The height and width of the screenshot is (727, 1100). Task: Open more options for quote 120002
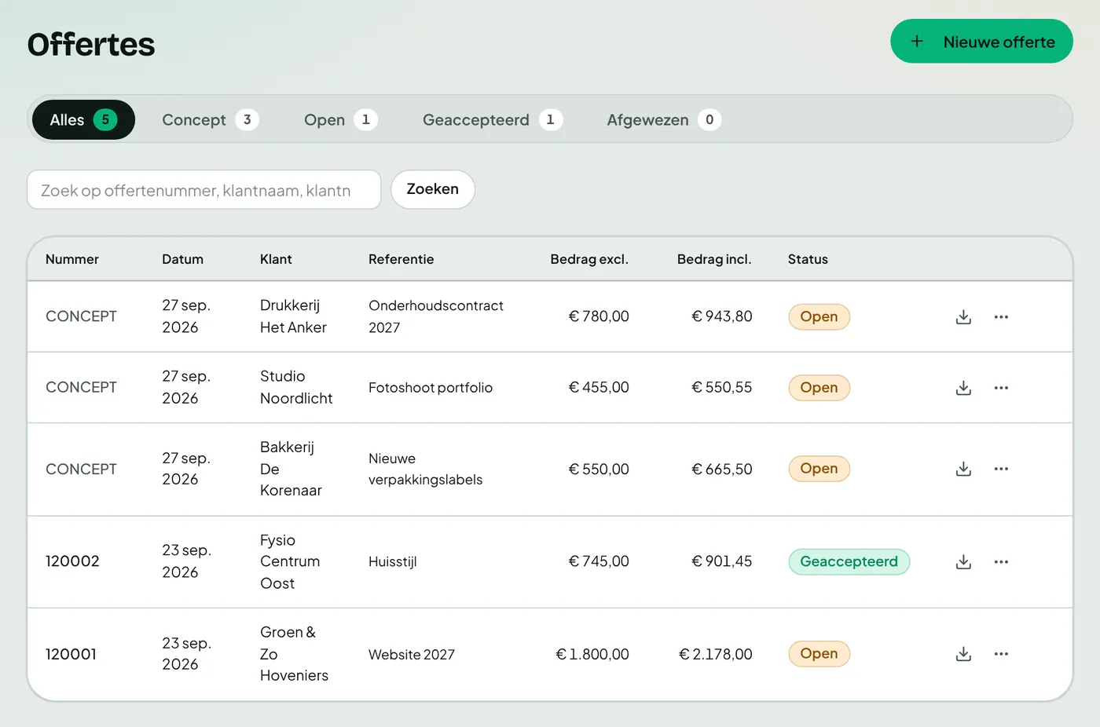tap(1001, 562)
